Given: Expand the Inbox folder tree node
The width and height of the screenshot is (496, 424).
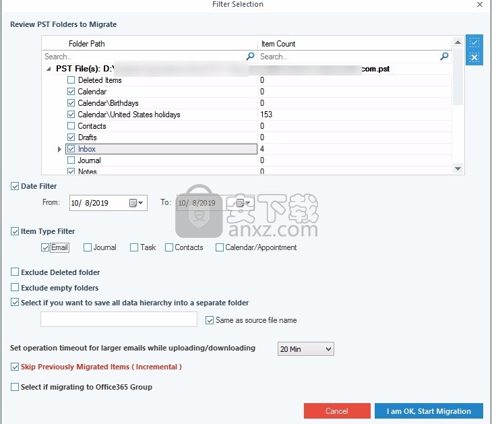Looking at the screenshot, I should [x=59, y=149].
